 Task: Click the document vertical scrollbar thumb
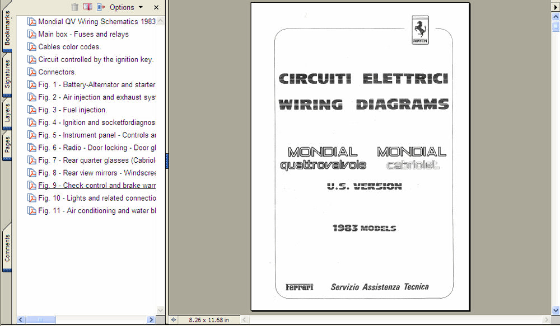[556, 26]
